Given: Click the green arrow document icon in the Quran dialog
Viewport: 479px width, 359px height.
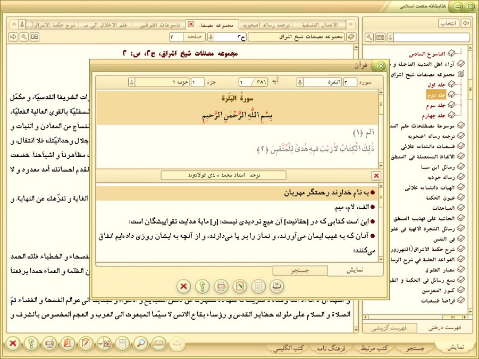Looking at the screenshot, I should 239,286.
